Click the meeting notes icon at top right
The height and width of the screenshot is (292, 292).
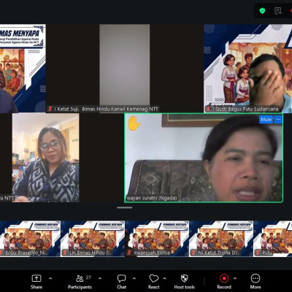click(x=278, y=11)
